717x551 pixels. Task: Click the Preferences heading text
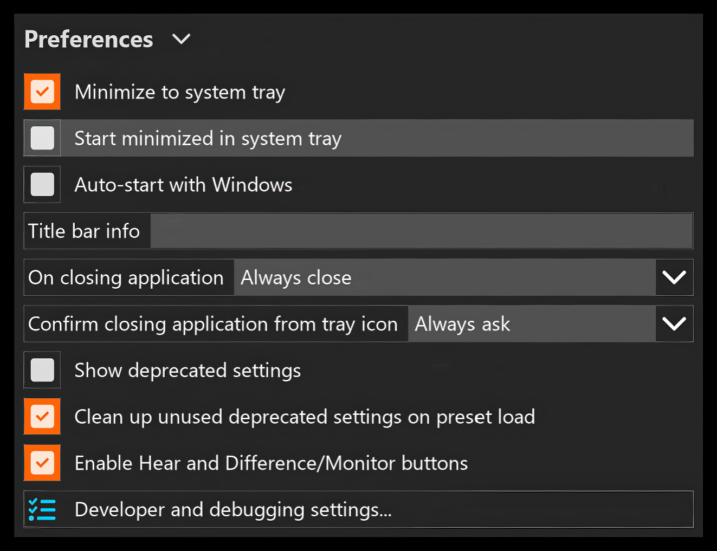click(x=89, y=40)
